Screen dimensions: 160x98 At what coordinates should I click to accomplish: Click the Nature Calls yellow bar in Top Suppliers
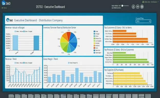[130, 81]
